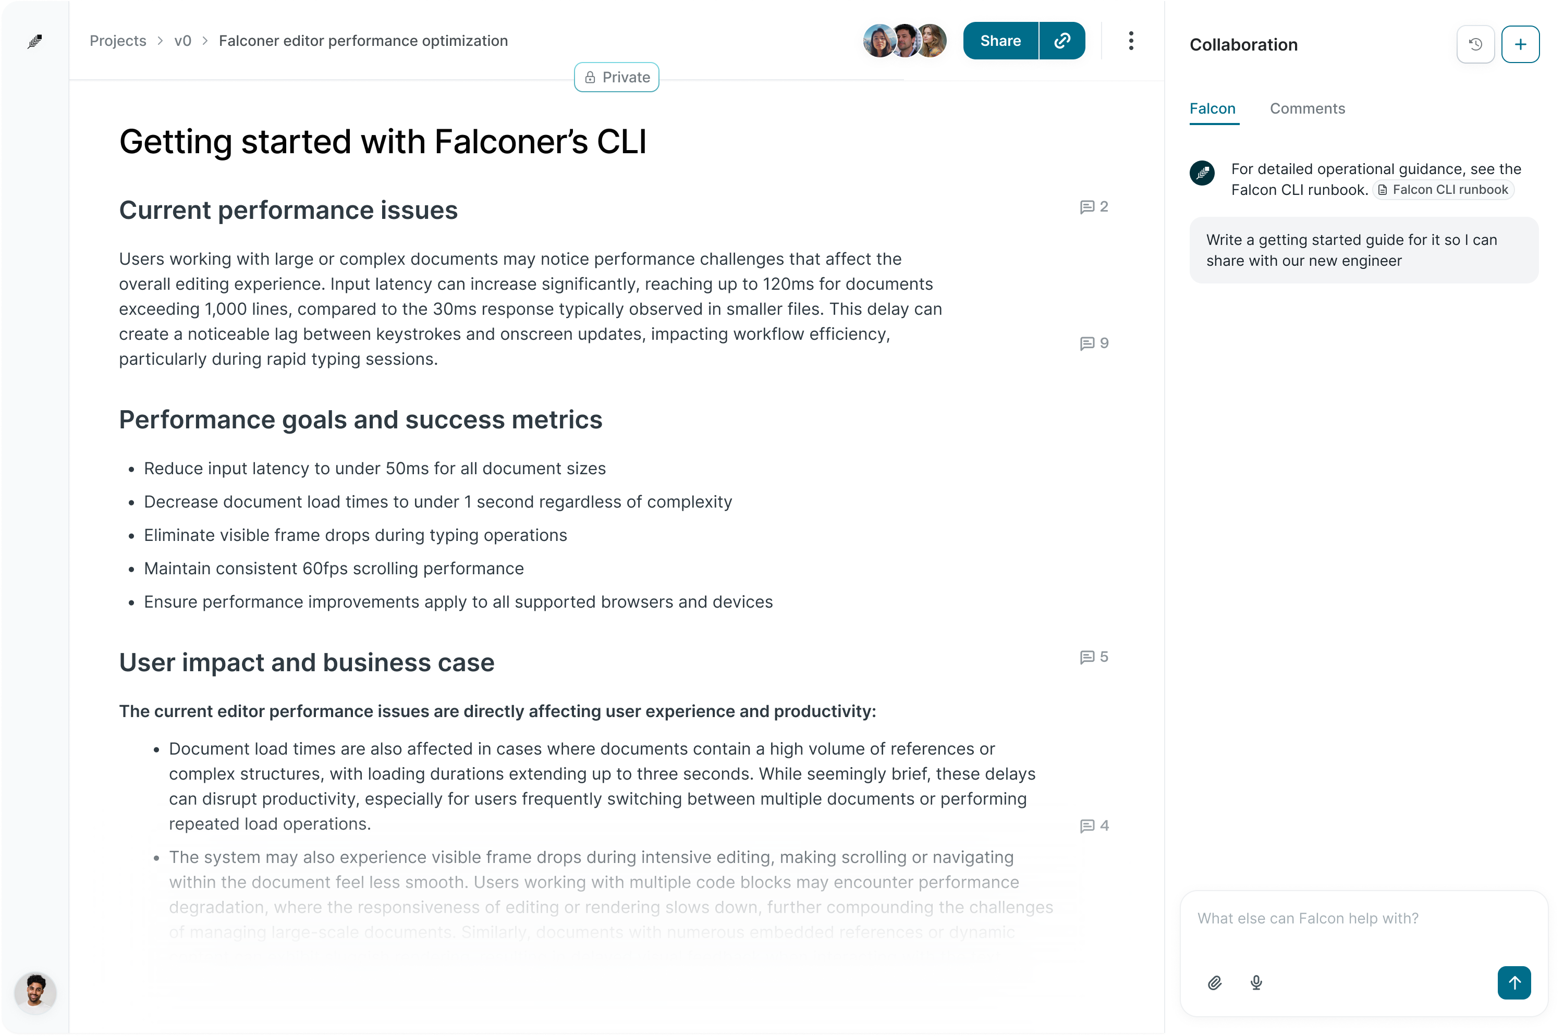Switch to the Comments tab
This screenshot has width=1564, height=1036.
coord(1307,108)
